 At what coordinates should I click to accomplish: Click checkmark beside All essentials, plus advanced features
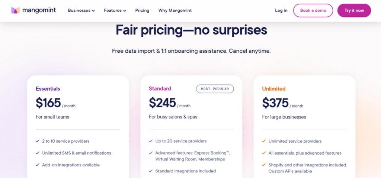point(264,153)
